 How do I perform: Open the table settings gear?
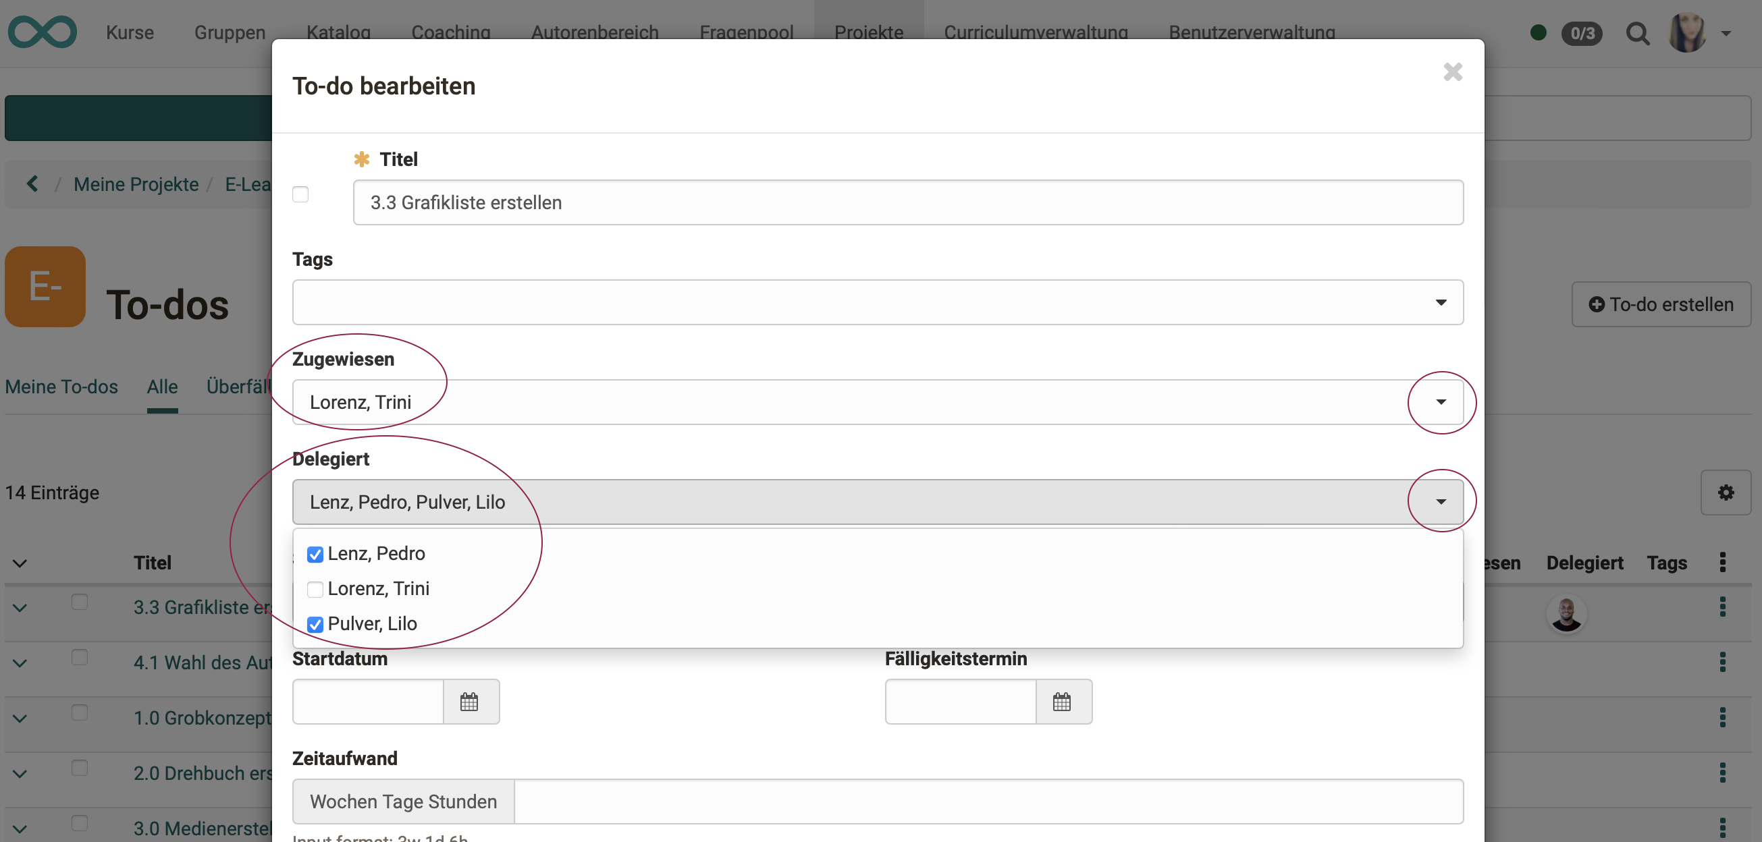[x=1725, y=492]
